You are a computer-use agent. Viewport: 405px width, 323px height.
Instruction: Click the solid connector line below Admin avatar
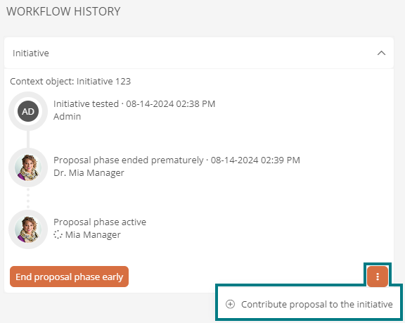(28, 139)
